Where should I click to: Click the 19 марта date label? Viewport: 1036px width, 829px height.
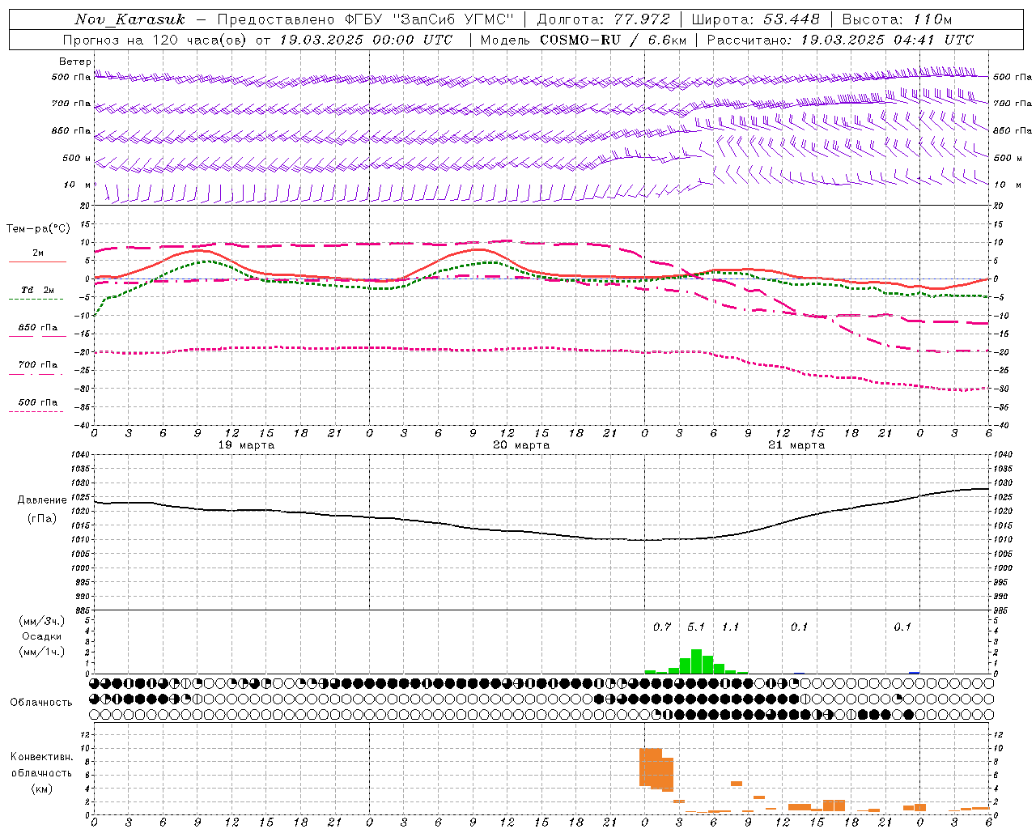[247, 445]
